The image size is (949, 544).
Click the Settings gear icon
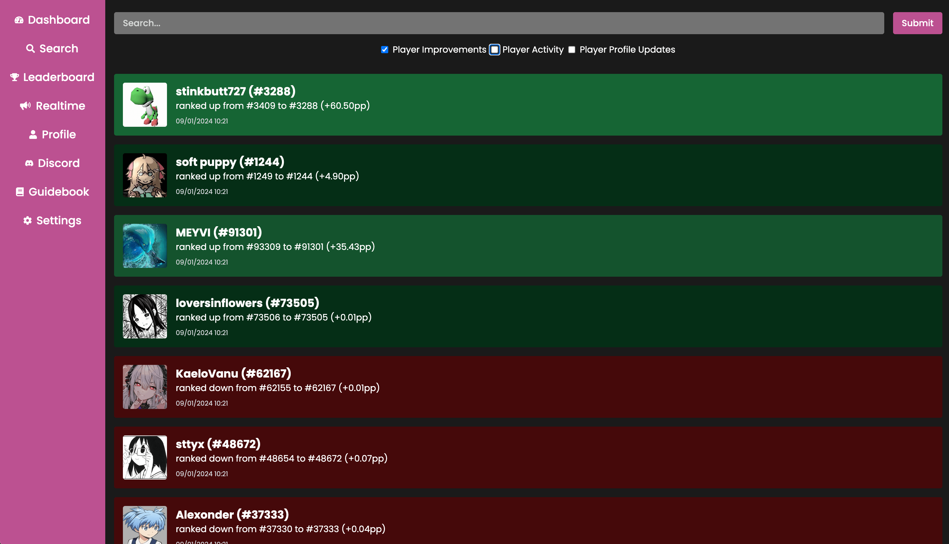pyautogui.click(x=28, y=221)
